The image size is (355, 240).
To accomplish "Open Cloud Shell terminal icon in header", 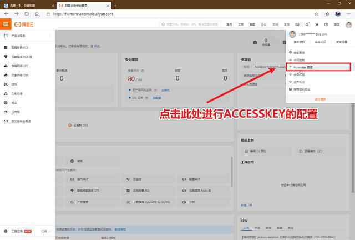I will [297, 24].
